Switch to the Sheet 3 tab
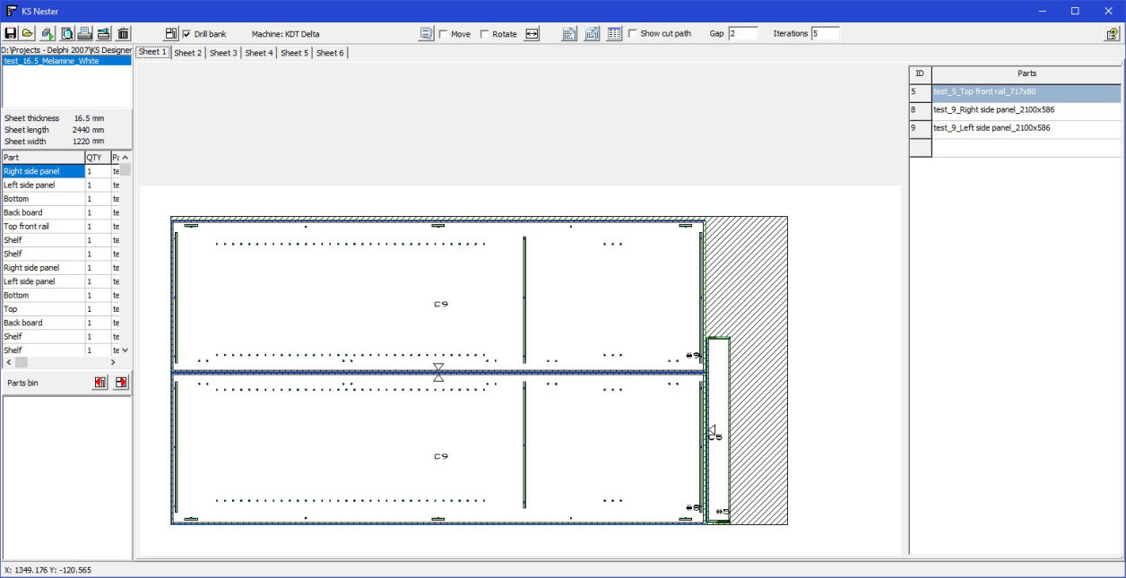The width and height of the screenshot is (1126, 578). pyautogui.click(x=223, y=53)
